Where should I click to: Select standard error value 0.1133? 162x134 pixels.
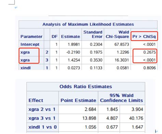[96, 68]
